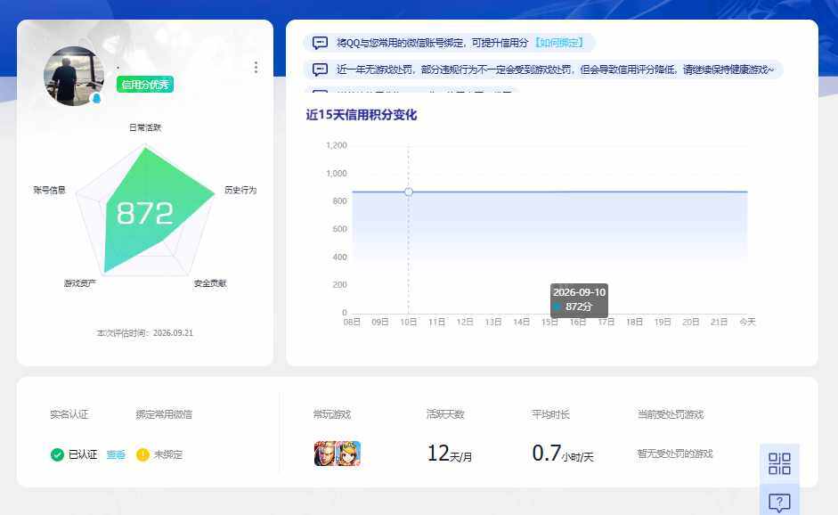Click the 信用分优秀 badge
838x515 pixels.
click(x=145, y=85)
